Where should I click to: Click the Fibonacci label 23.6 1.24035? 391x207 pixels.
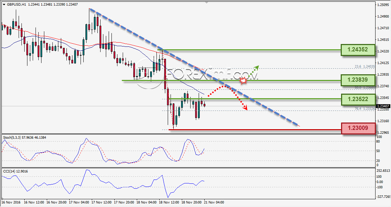tap(365, 67)
